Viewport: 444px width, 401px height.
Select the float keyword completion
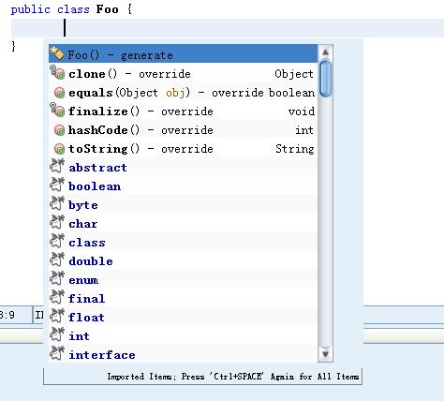pos(183,318)
